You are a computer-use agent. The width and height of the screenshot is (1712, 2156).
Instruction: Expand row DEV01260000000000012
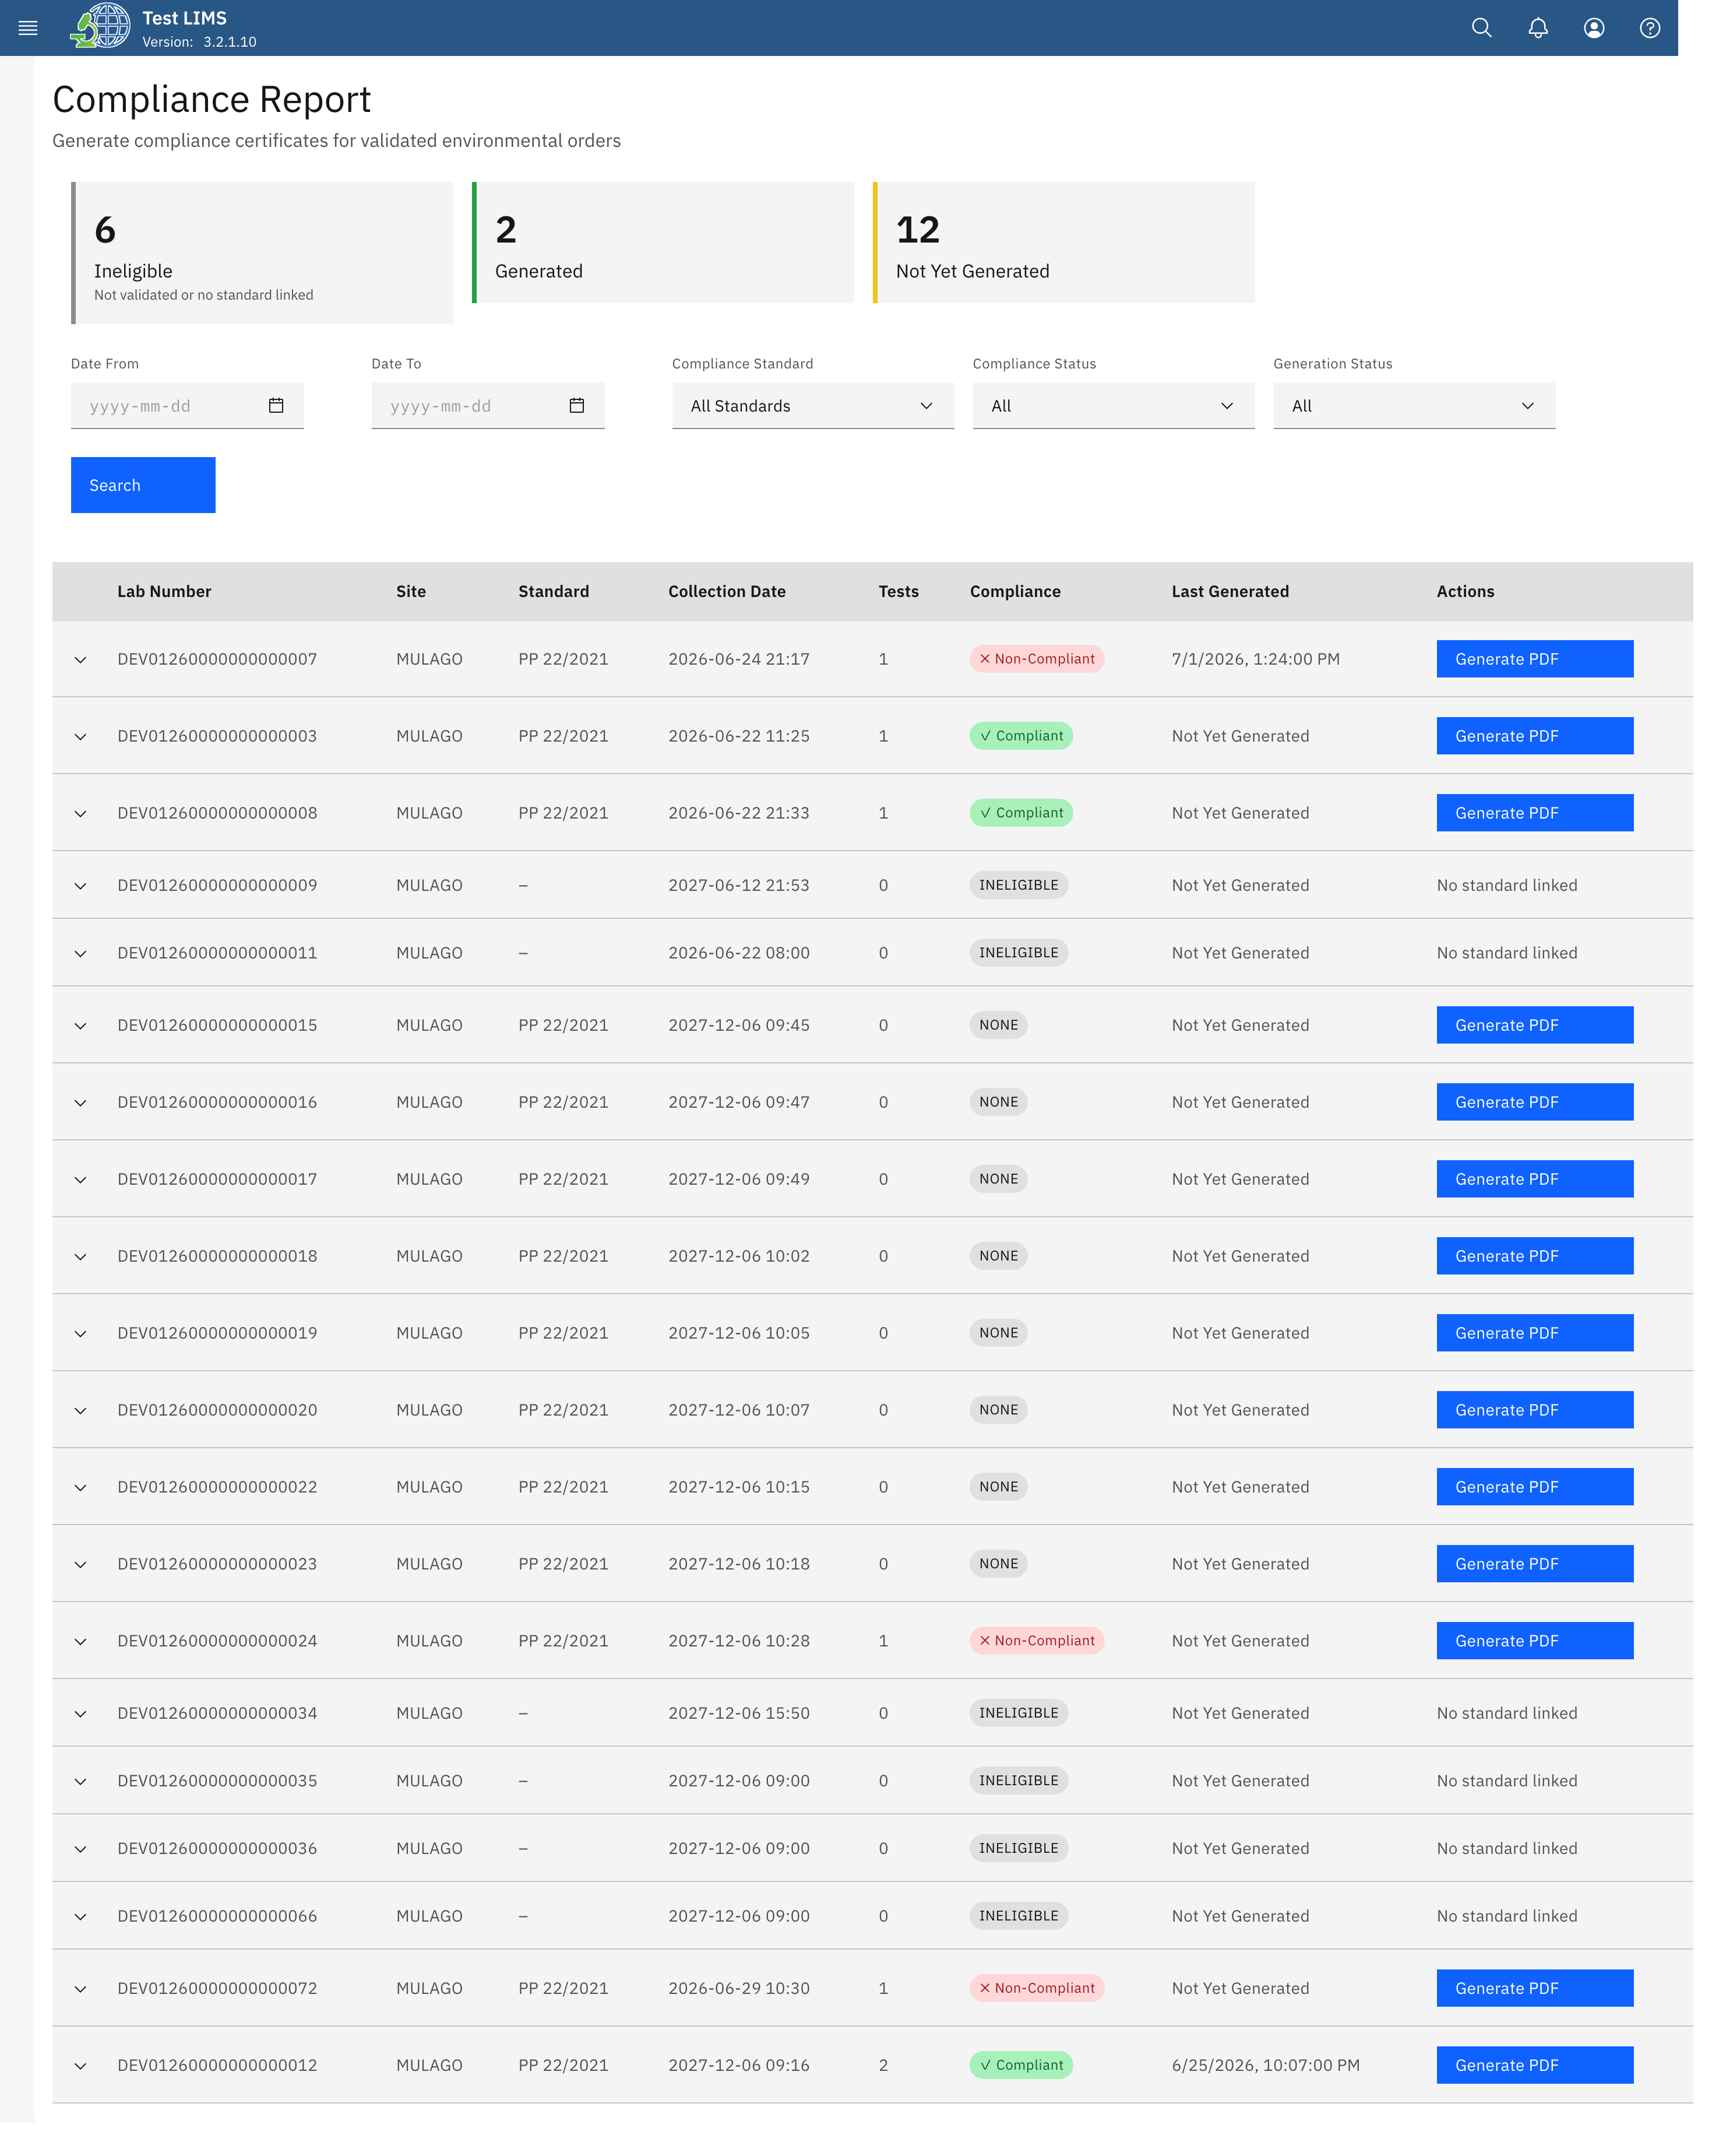81,2067
